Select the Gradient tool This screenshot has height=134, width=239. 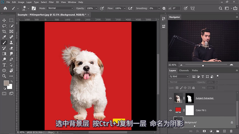4,54
